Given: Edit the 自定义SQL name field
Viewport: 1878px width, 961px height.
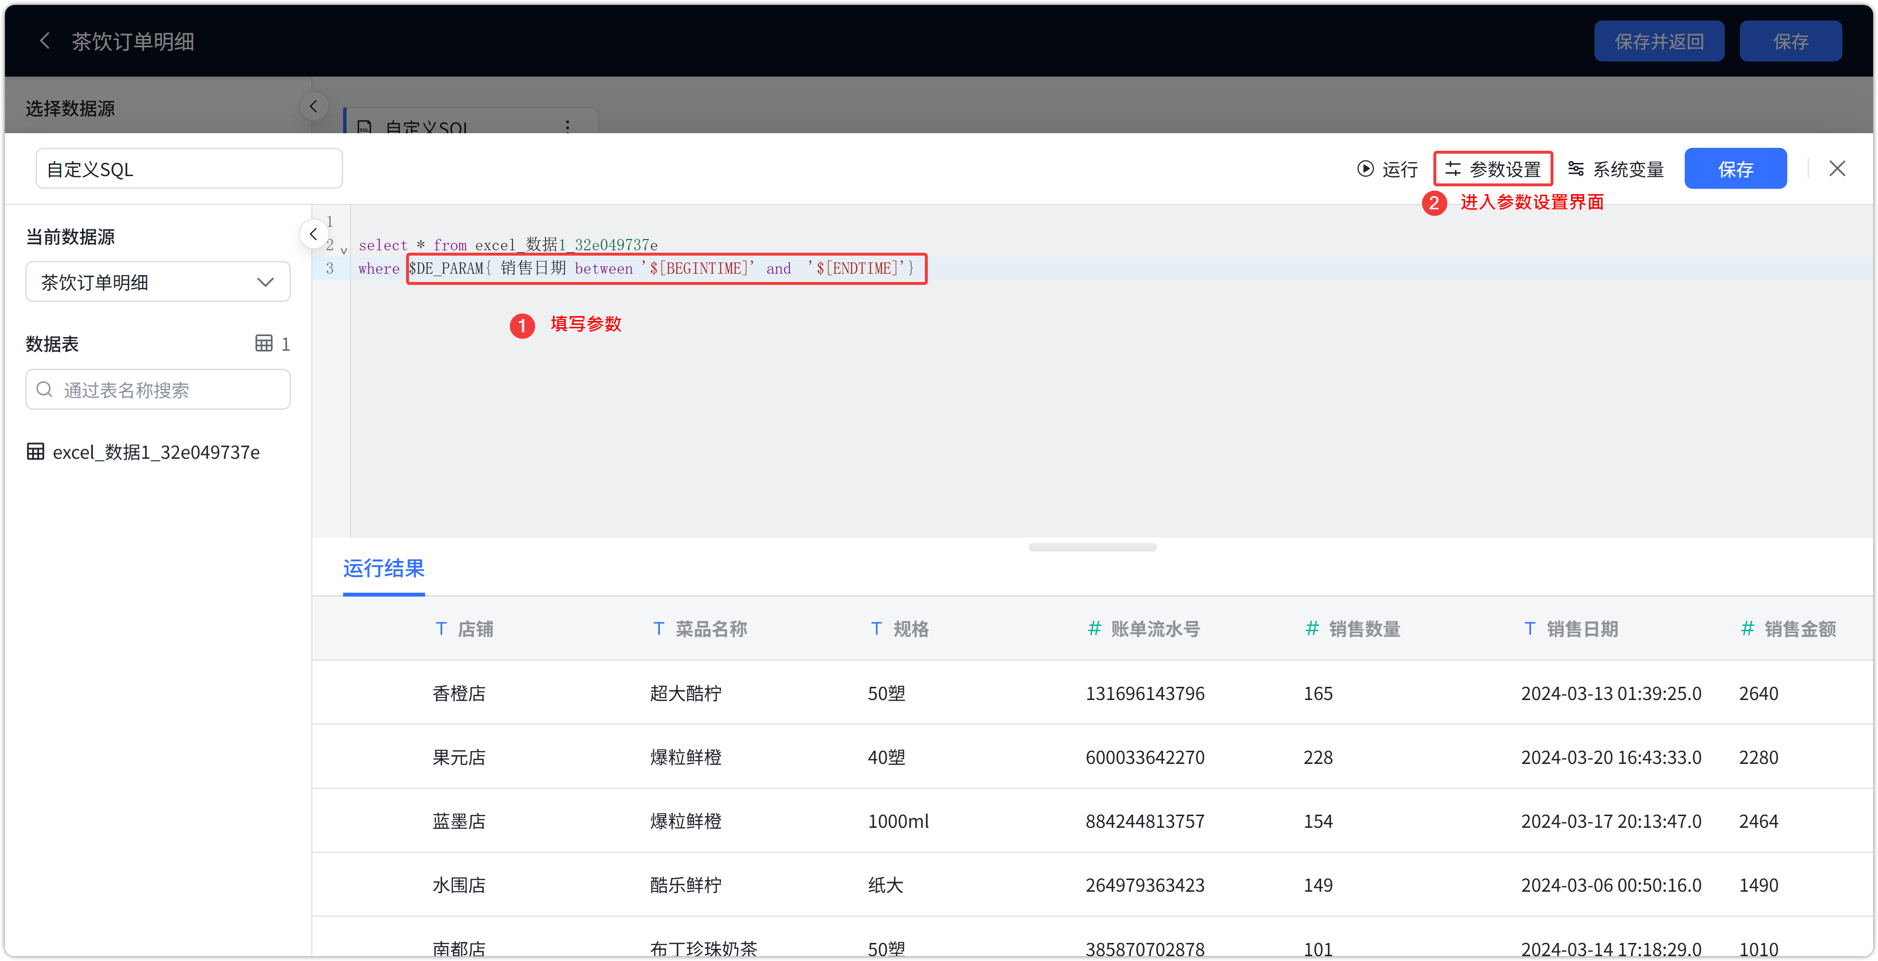Looking at the screenshot, I should [189, 168].
